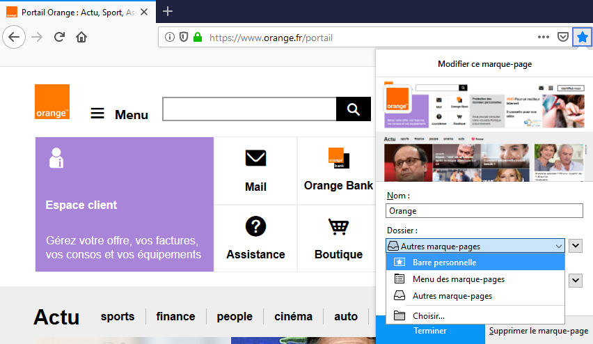Click the Boutique label text
Screen dimensions: 593x344
338,254
